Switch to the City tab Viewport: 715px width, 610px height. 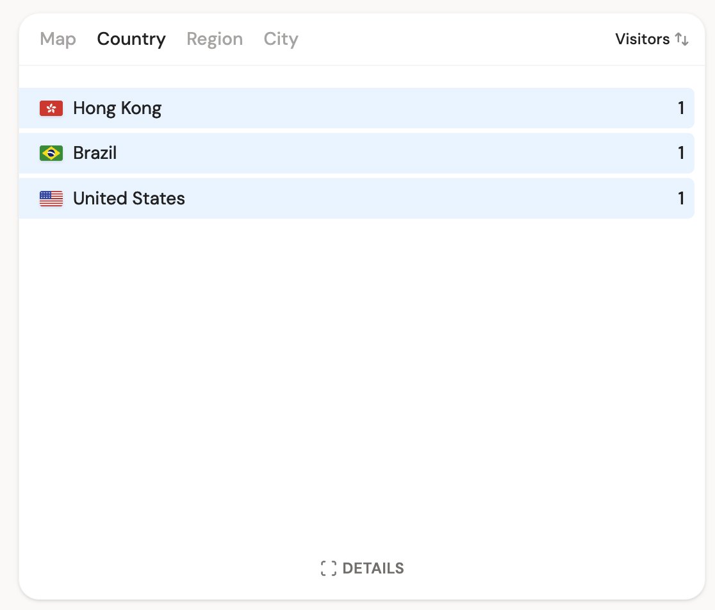[281, 39]
